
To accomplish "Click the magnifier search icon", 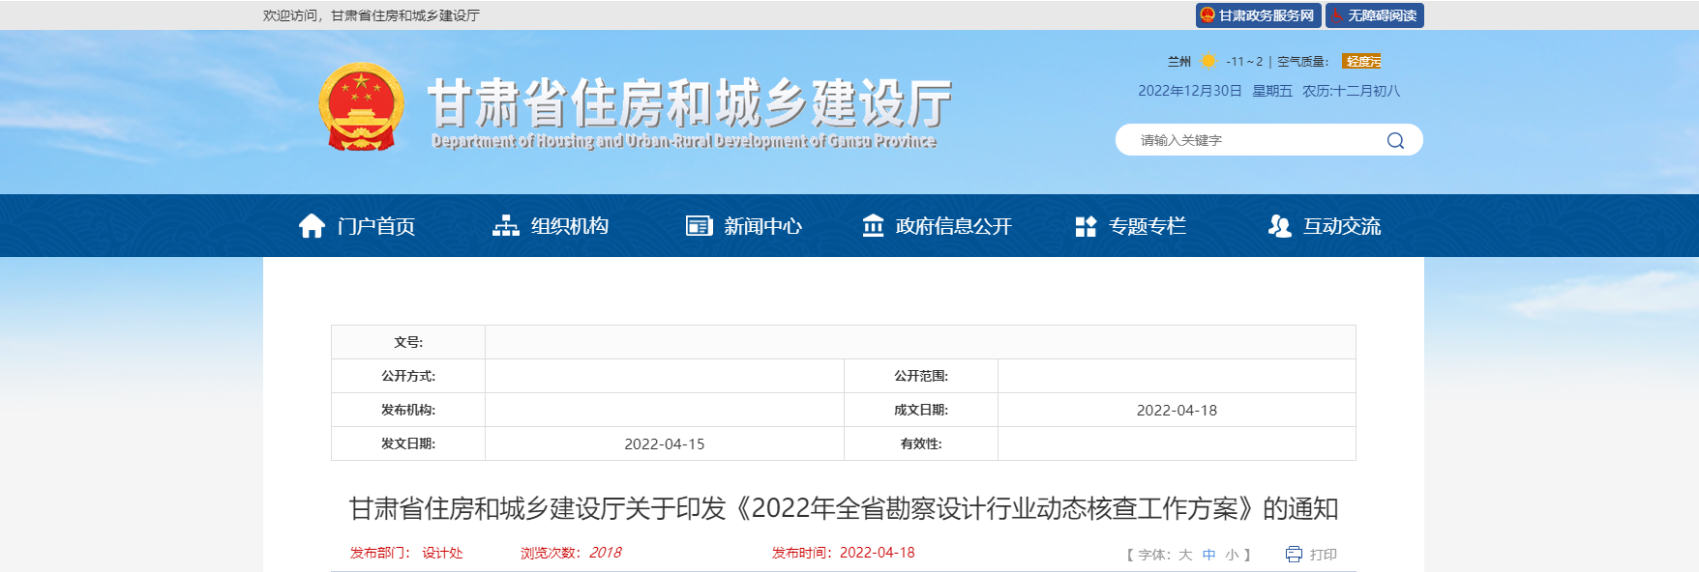I will coord(1394,140).
